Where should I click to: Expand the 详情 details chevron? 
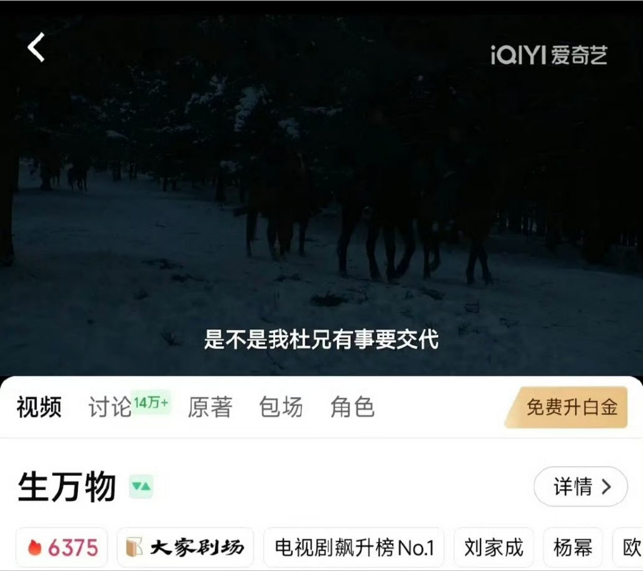[x=581, y=486]
